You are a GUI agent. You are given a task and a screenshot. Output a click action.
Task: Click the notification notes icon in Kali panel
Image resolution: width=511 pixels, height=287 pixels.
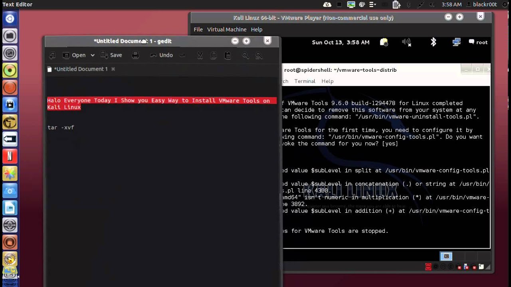coord(384,42)
